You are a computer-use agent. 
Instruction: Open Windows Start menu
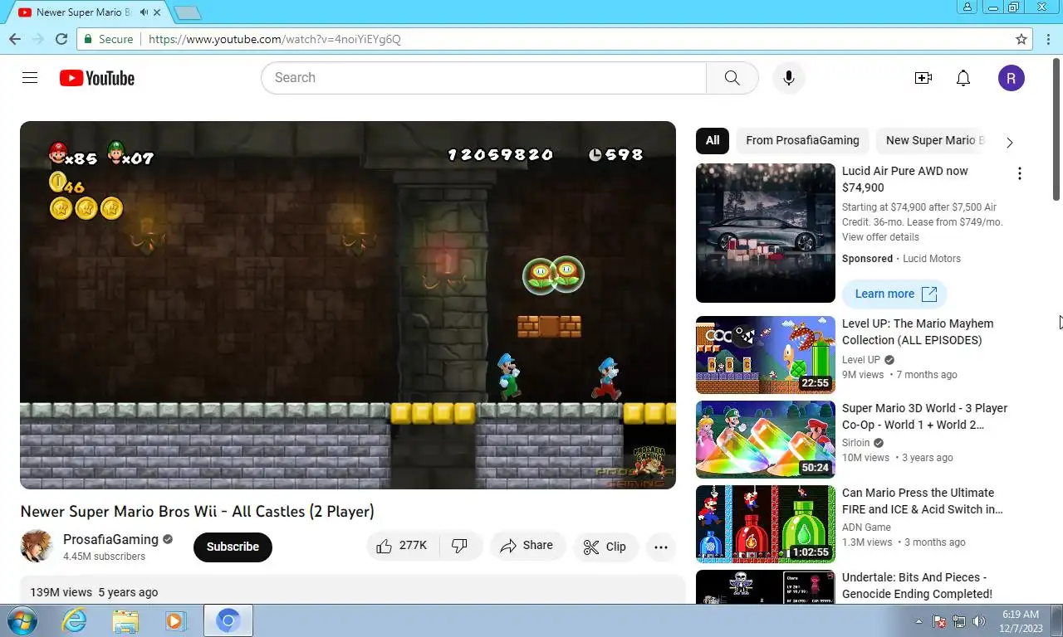click(22, 620)
